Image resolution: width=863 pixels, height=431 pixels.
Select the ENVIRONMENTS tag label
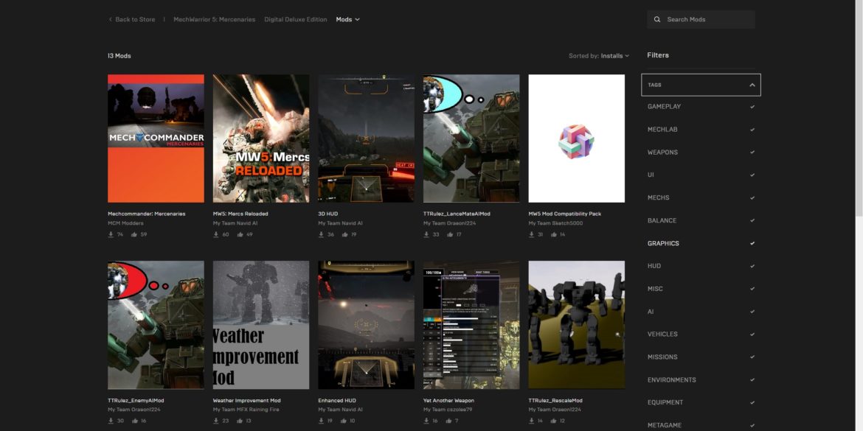coord(671,380)
